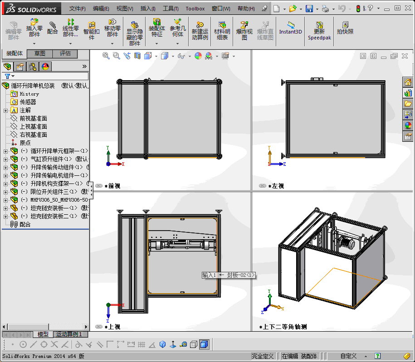This screenshot has width=415, height=362.
Task: Switch to the 草图 tab
Action: click(40, 53)
